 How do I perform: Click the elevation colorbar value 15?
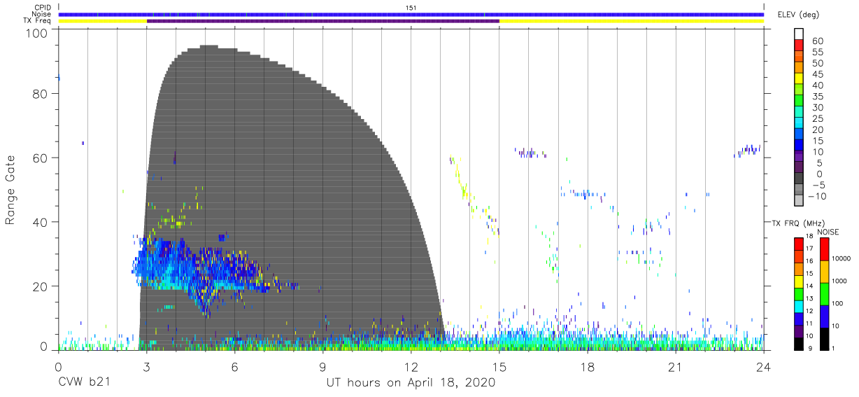(x=817, y=141)
